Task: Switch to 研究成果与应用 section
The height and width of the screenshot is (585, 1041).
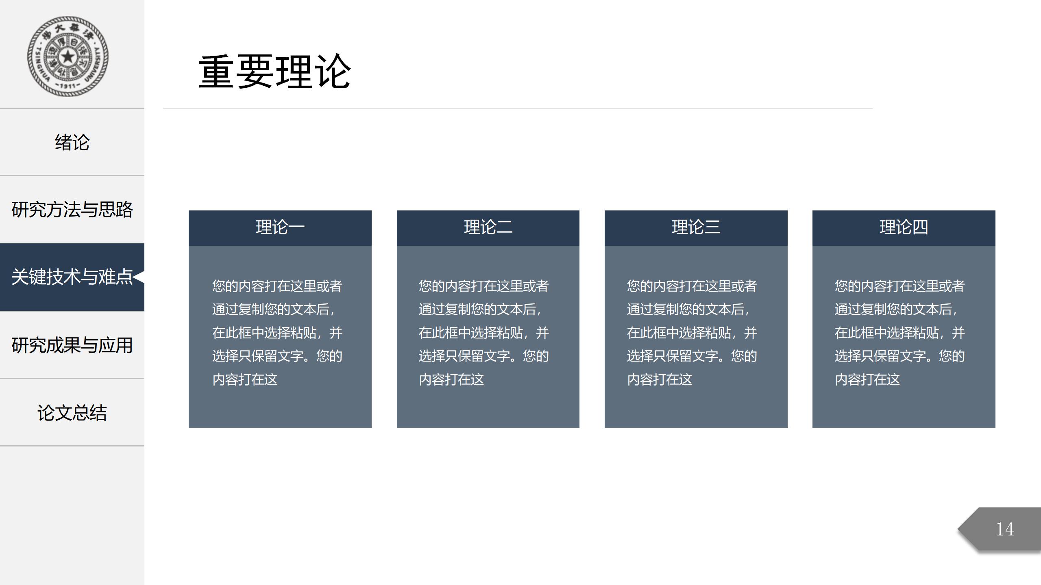Action: 72,345
